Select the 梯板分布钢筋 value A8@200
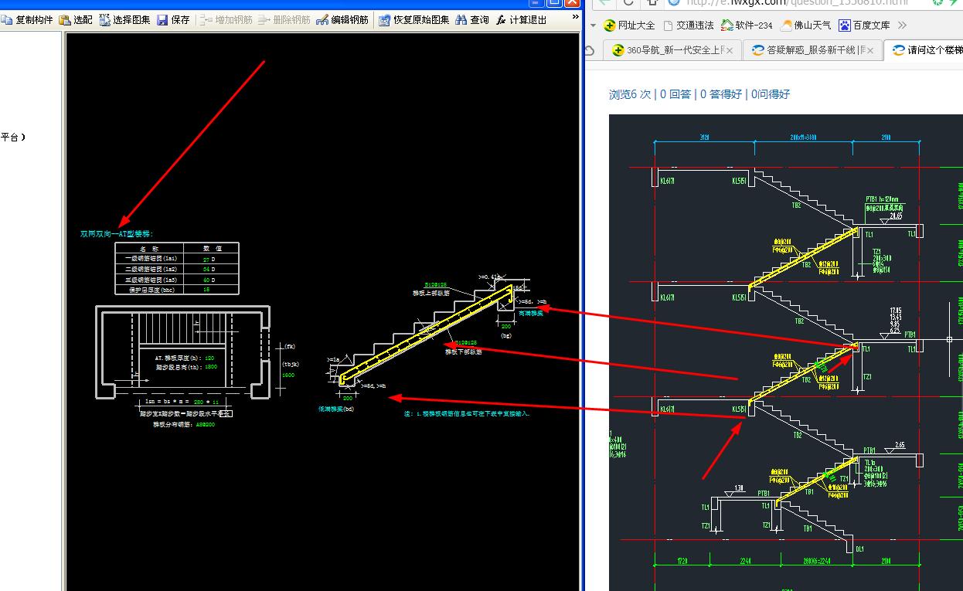963x591 pixels. (205, 424)
